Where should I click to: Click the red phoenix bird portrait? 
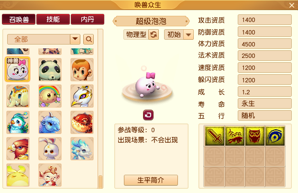[x=18, y=148]
